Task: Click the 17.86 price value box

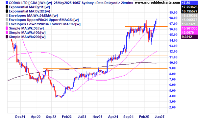Action: click(x=189, y=3)
